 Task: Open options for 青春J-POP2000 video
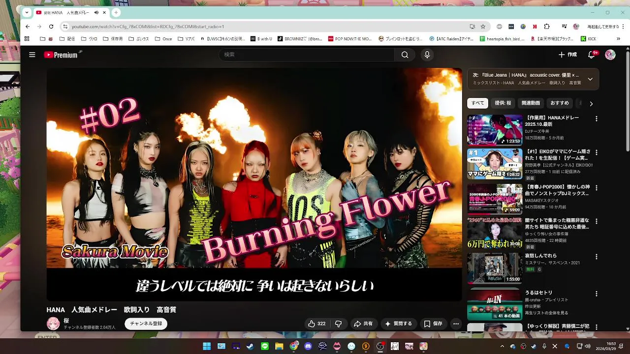596,187
